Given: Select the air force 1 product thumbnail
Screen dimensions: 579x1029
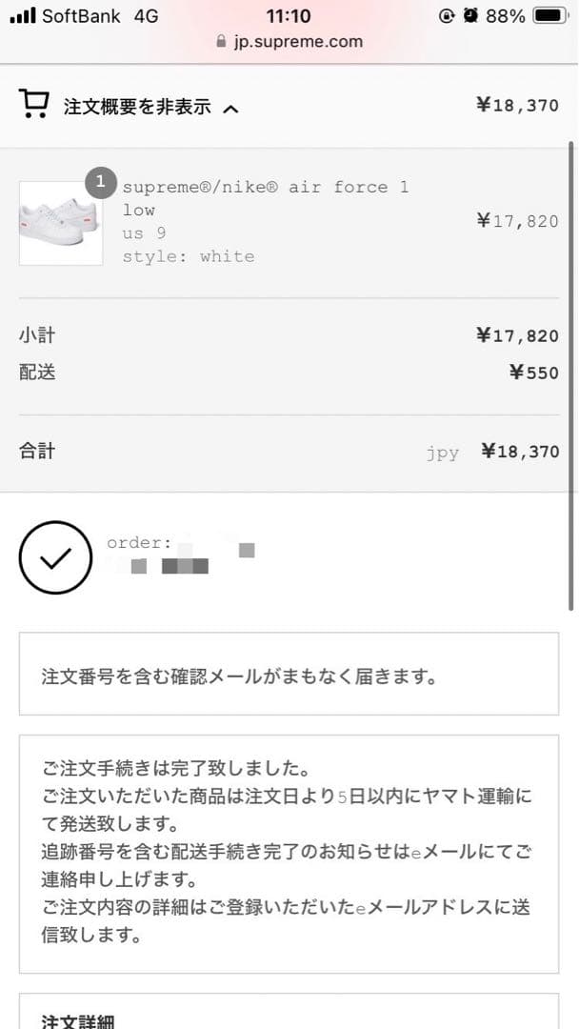Looking at the screenshot, I should tap(60, 221).
